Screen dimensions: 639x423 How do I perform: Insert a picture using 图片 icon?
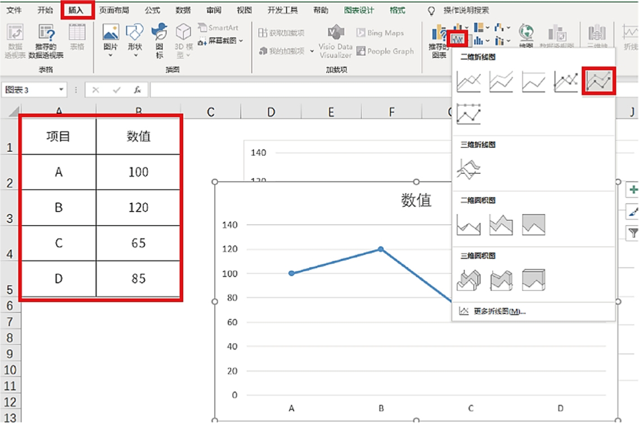coord(111,38)
